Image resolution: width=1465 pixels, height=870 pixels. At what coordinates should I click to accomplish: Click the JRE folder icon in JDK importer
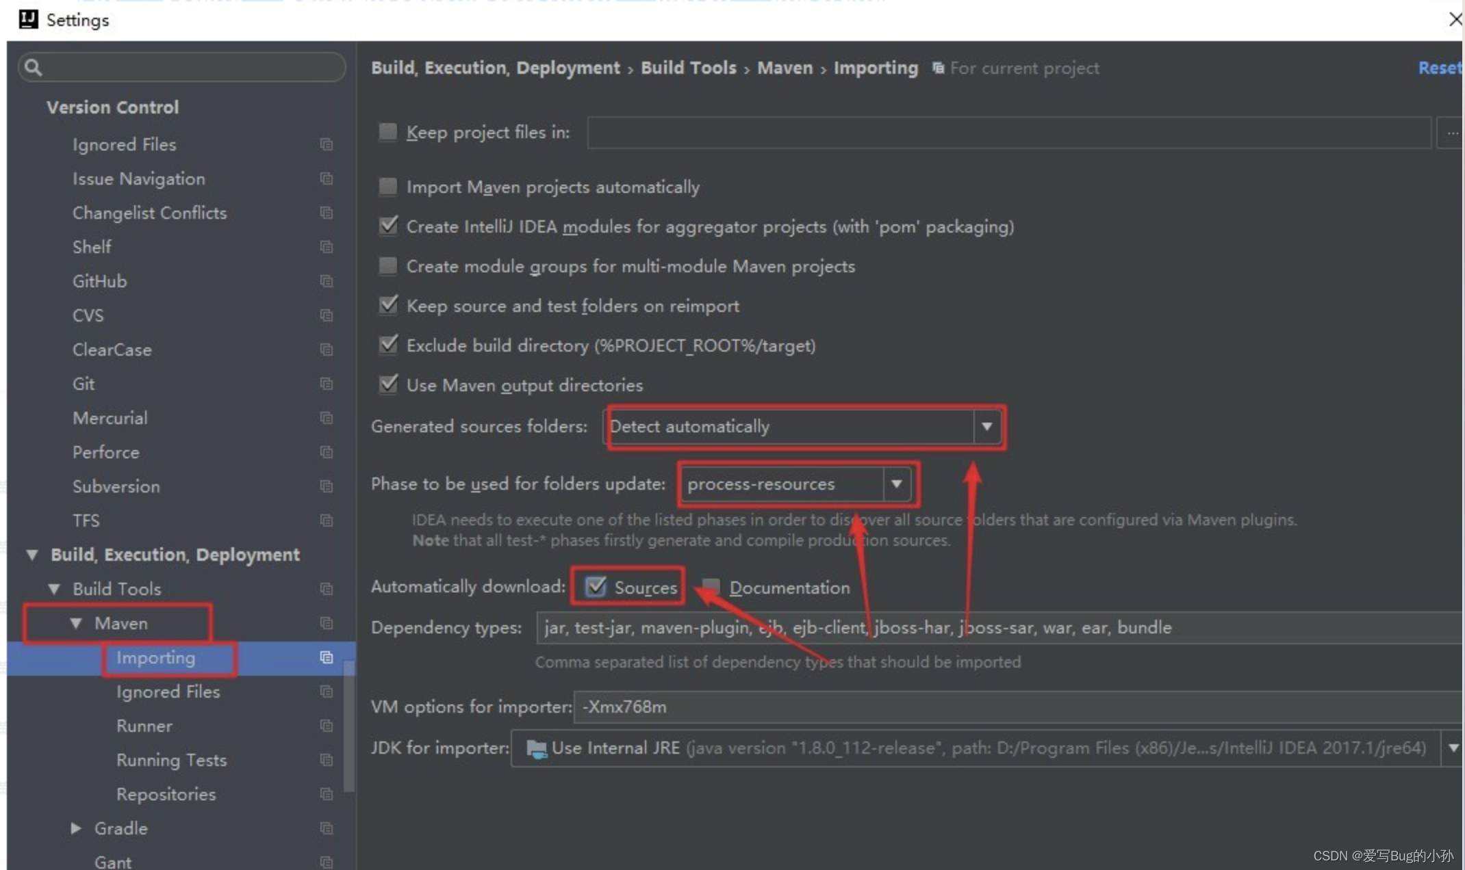coord(537,749)
